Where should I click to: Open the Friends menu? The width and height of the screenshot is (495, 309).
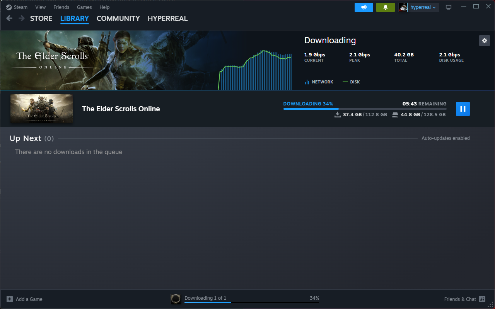coord(61,7)
